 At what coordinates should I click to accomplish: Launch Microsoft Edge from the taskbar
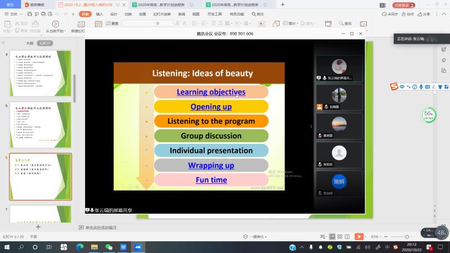pos(79,247)
